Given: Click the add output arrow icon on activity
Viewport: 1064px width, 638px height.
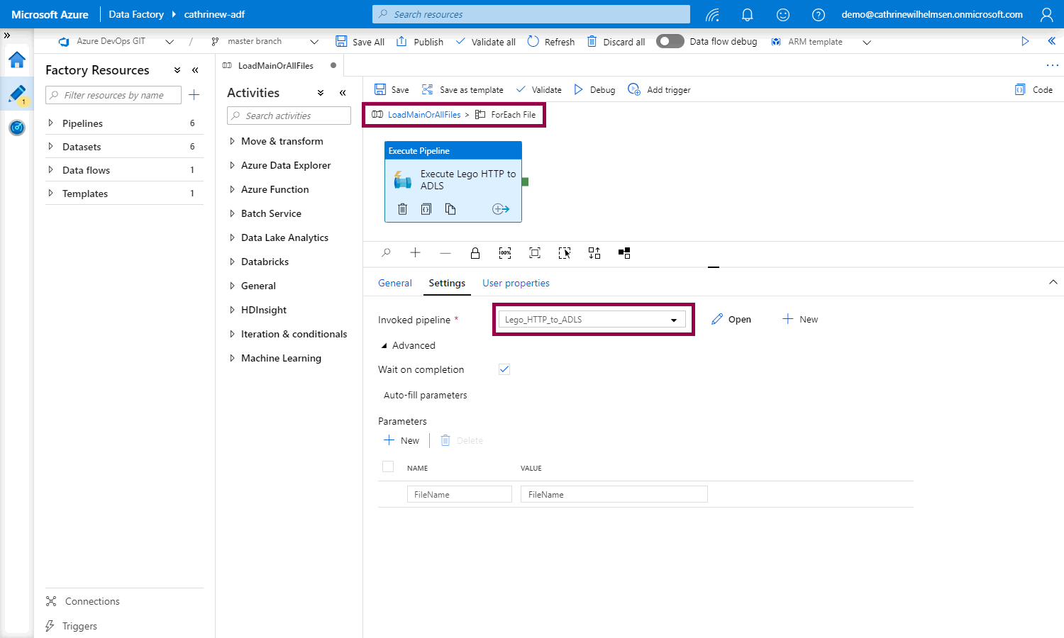Looking at the screenshot, I should [501, 209].
